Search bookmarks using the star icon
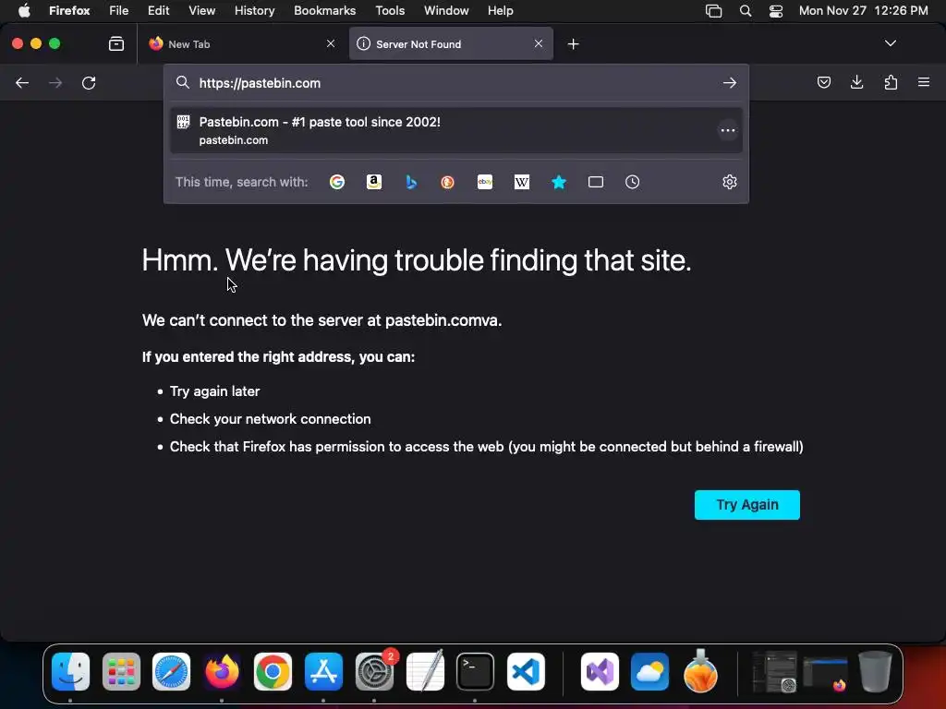Screen dimensions: 946x709 coord(559,182)
